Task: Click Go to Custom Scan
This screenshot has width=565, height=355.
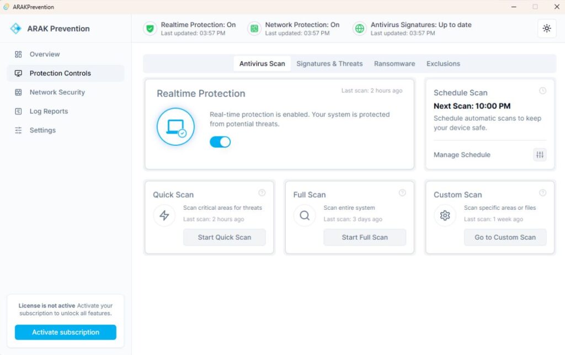Action: 505,237
